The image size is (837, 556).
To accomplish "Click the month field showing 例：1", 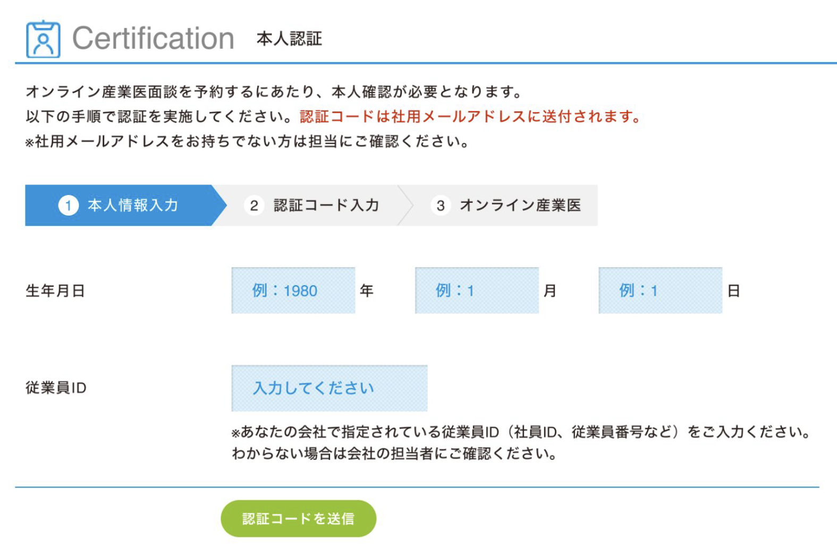I will [x=476, y=290].
